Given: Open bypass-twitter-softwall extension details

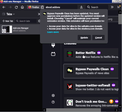Looking at the screenshot, I should click(x=91, y=87).
